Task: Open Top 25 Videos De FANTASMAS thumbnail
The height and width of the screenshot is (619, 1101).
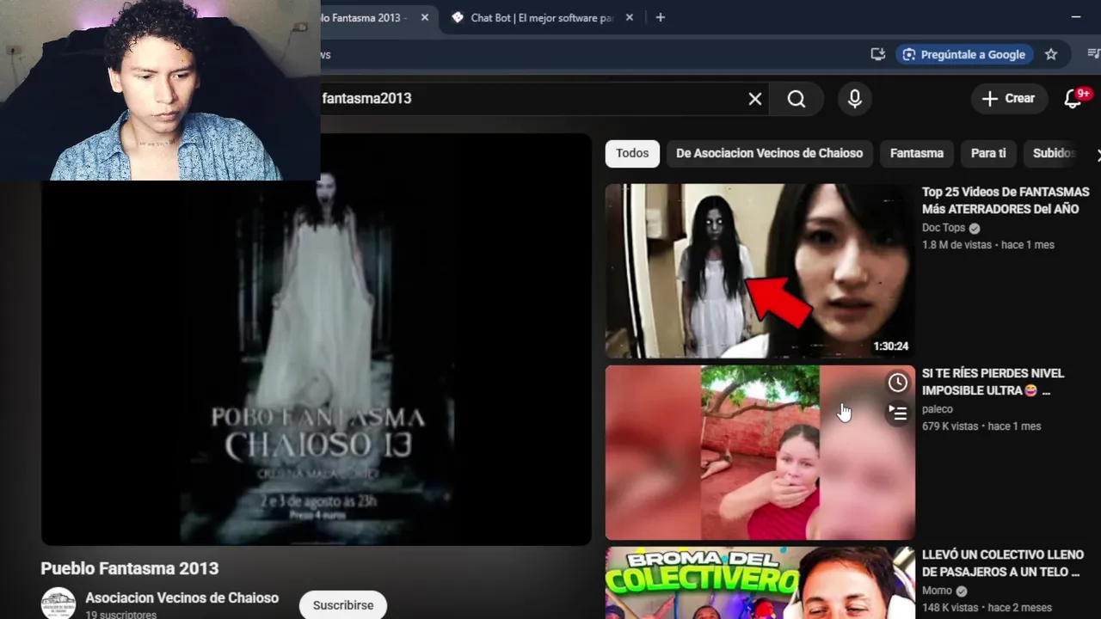Action: [x=760, y=271]
